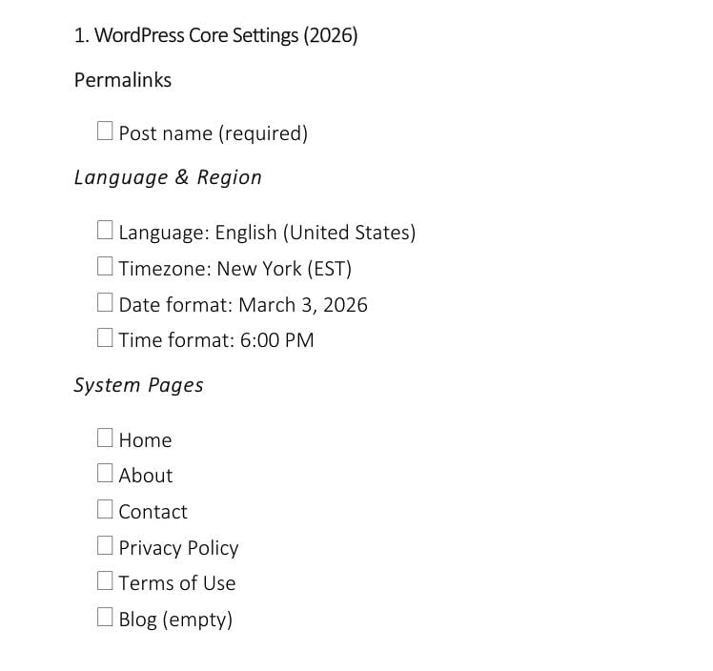Viewport: 713px width, 671px height.
Task: Click the Permalinks subheading text
Action: (123, 80)
